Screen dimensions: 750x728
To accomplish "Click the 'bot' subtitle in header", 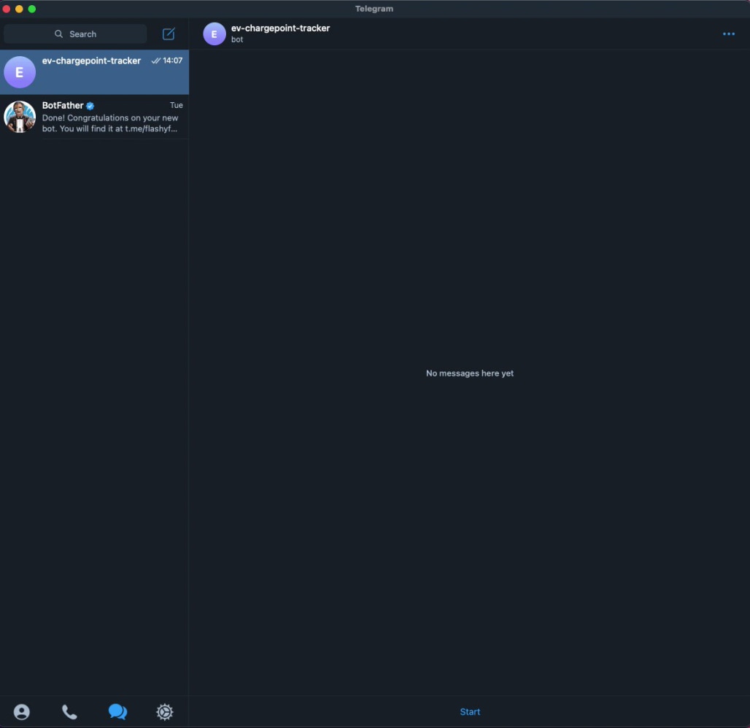I will [x=237, y=39].
